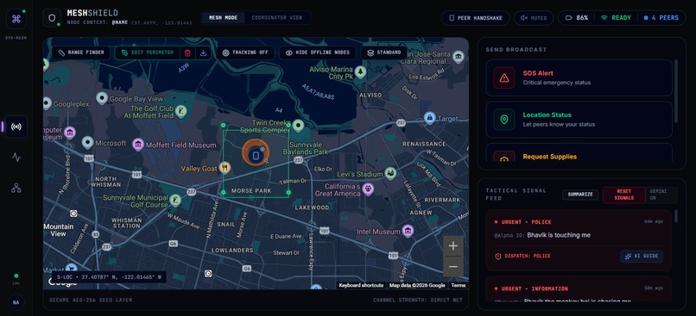This screenshot has height=316, width=696.
Task: Click the Location Status pin icon
Action: click(x=504, y=120)
